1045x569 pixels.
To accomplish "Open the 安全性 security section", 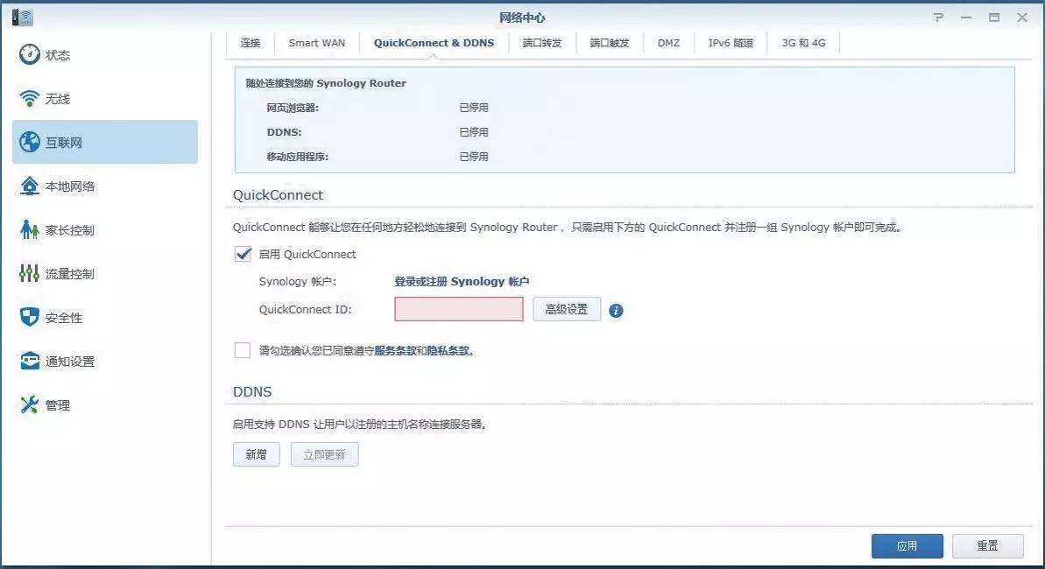I will tap(104, 317).
